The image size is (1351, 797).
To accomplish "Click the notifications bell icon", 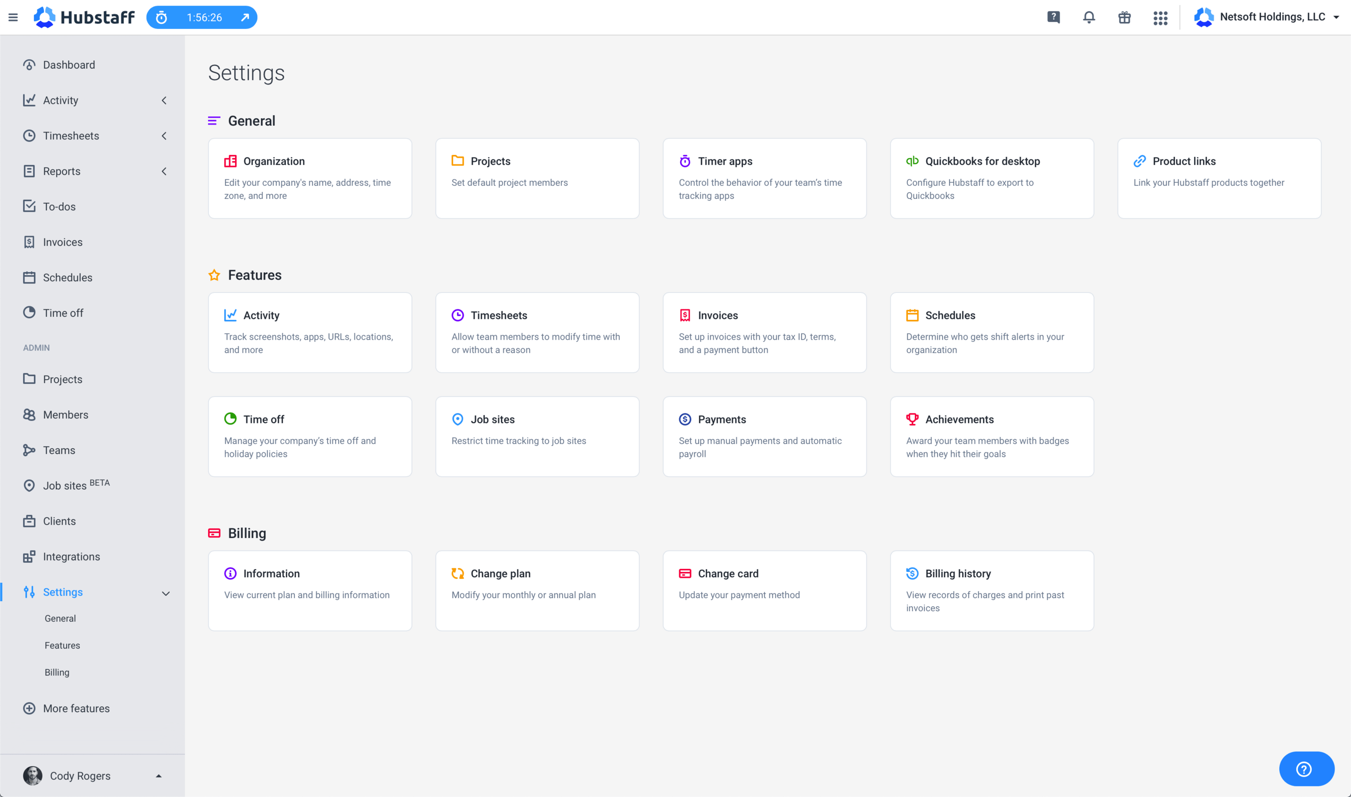I will [1089, 17].
